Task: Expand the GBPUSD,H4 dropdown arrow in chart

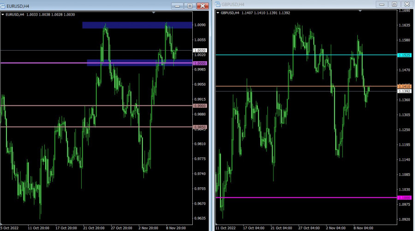Action: 218,13
